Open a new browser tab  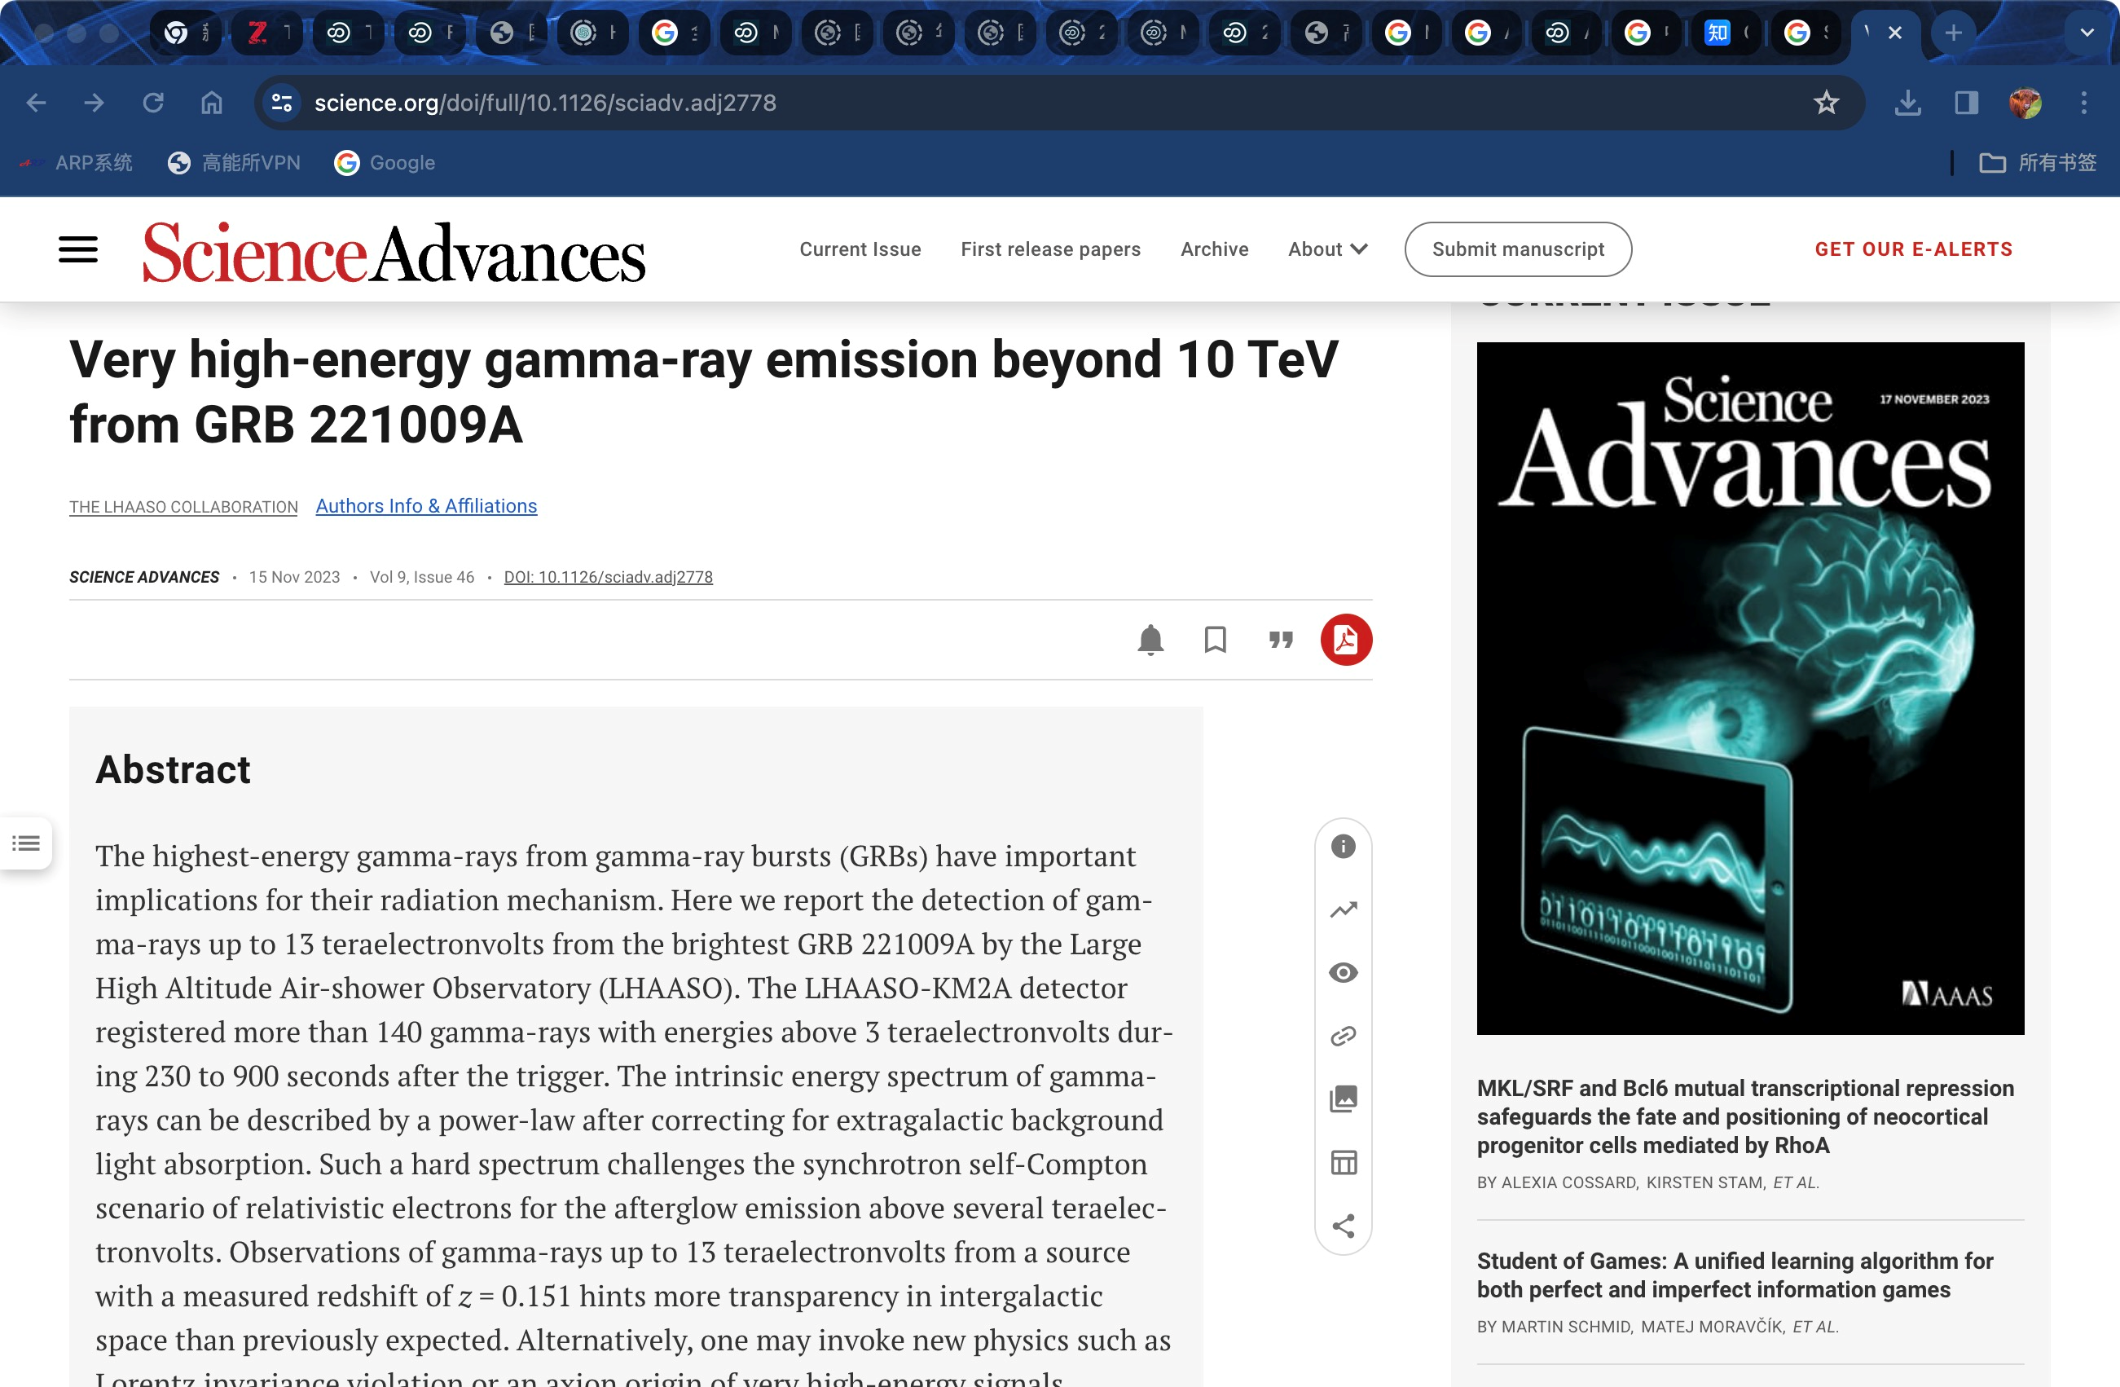pos(1952,33)
